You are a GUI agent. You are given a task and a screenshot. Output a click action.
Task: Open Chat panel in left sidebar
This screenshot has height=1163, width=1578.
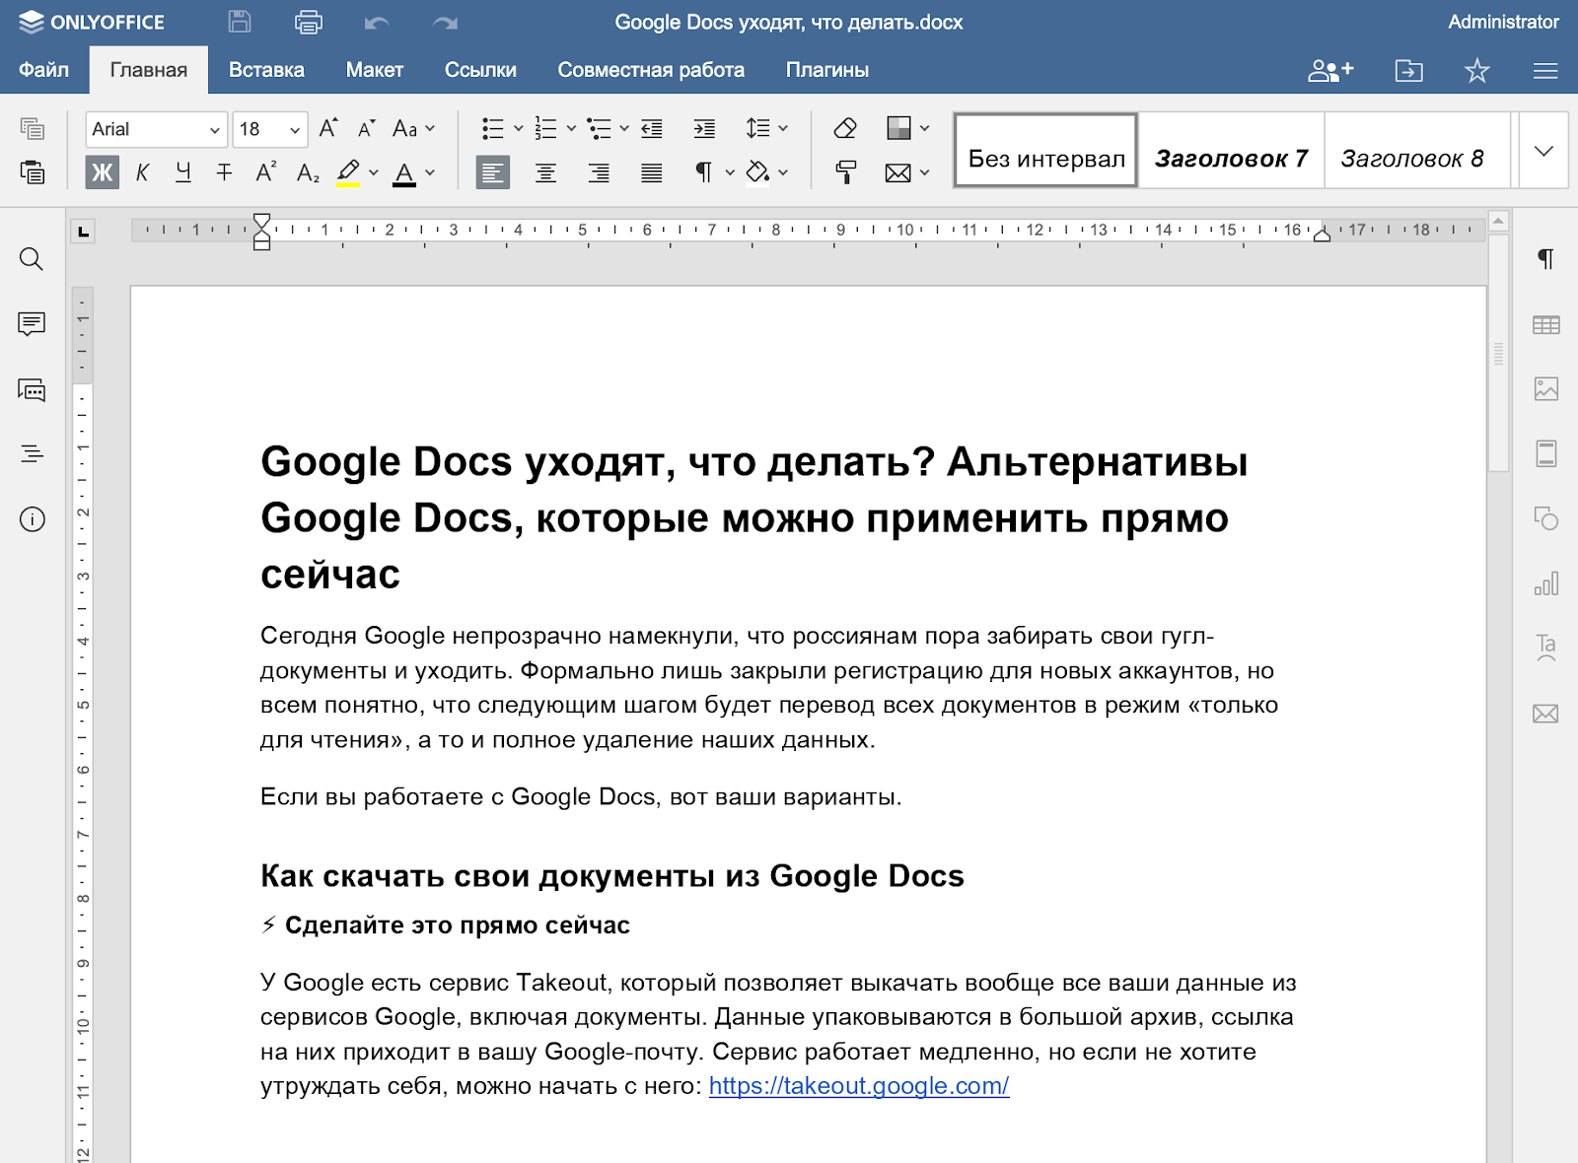click(32, 390)
